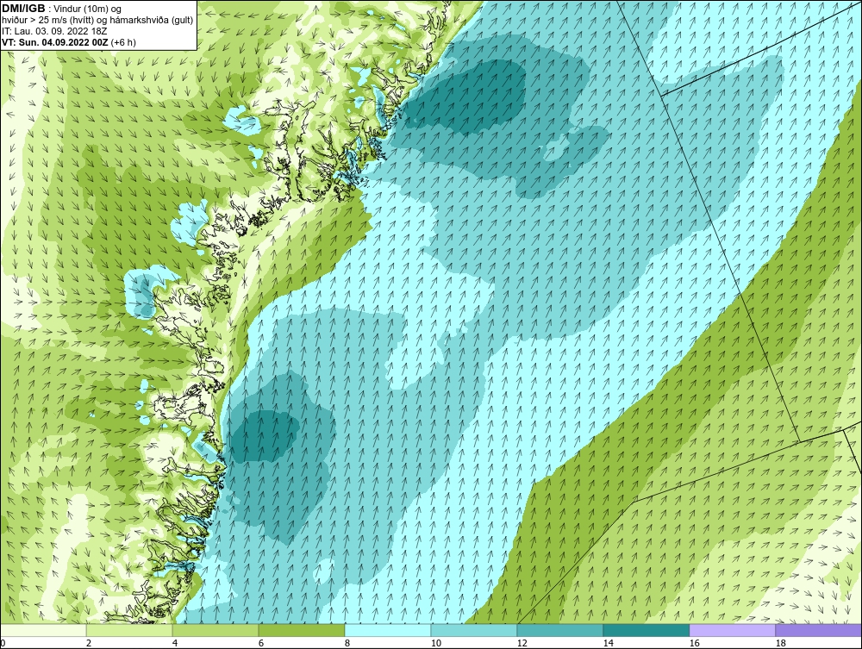Click the legend tick label '14'

coord(608,643)
